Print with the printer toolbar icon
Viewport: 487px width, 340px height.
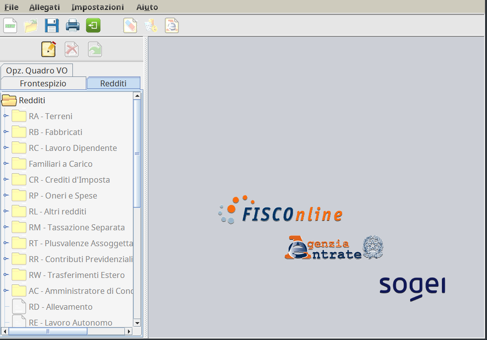click(72, 25)
